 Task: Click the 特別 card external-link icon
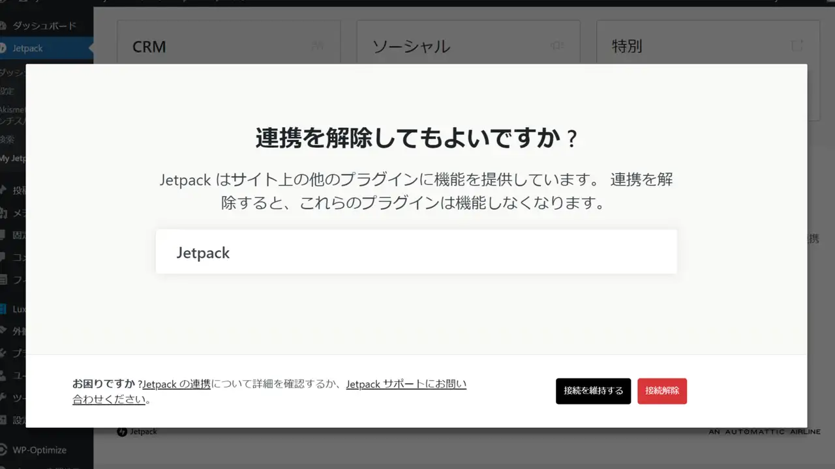[797, 46]
